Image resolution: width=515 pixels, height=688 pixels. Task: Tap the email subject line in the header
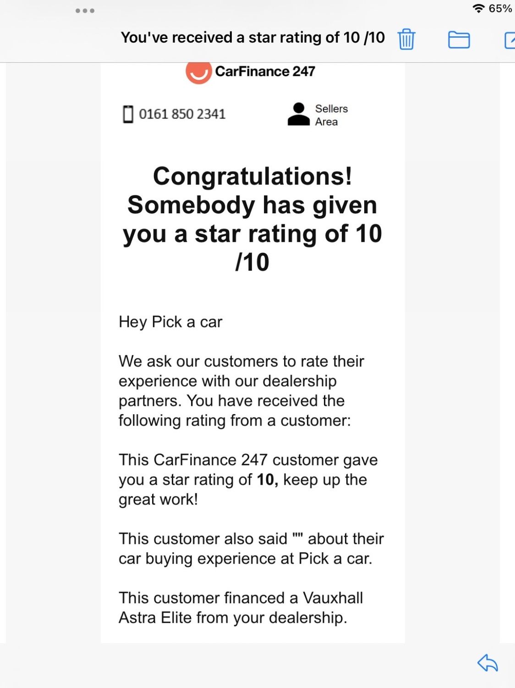pyautogui.click(x=252, y=38)
